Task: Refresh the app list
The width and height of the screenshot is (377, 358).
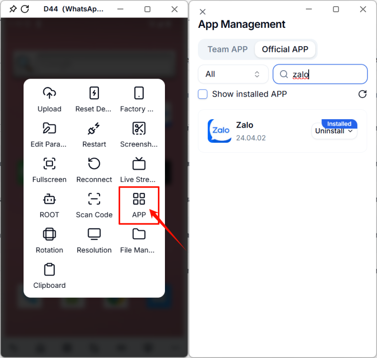Action: pos(362,94)
